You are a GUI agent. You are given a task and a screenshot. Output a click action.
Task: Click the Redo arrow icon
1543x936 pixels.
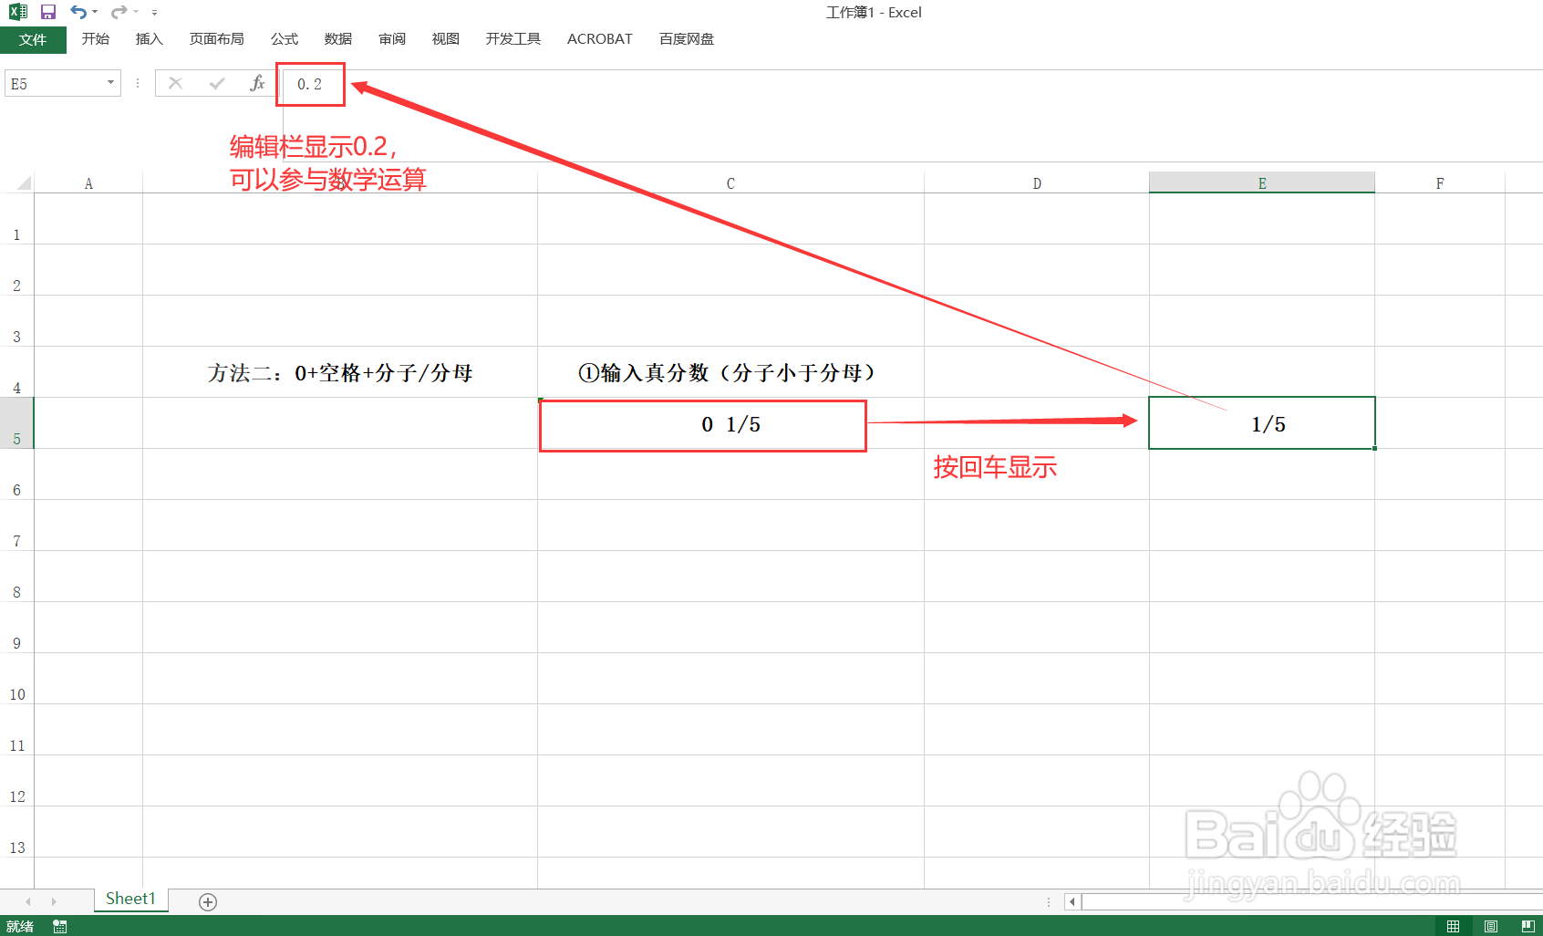tap(119, 12)
